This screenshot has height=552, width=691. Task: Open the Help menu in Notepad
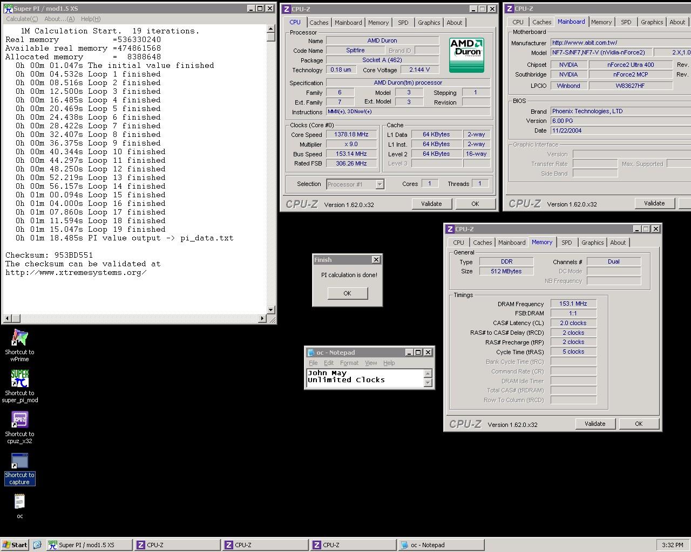click(x=389, y=363)
